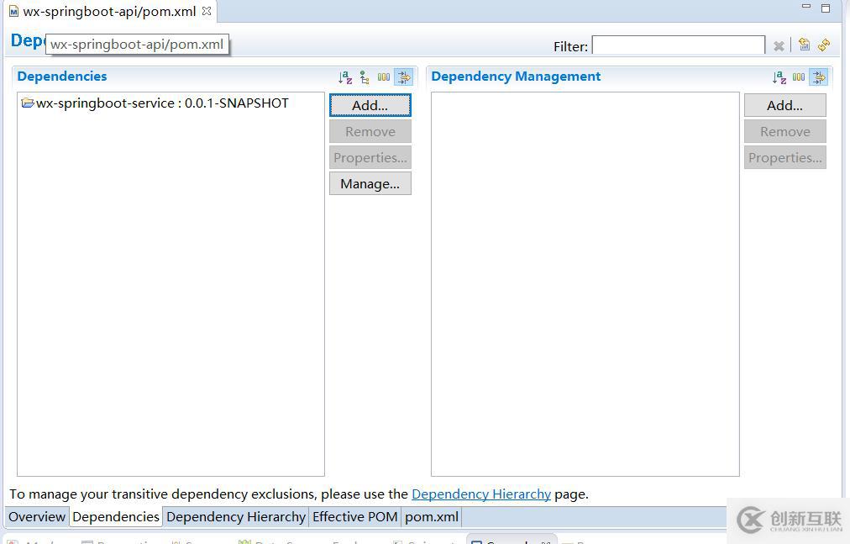
Task: Click Add... button in Dependencies panel
Action: click(370, 105)
